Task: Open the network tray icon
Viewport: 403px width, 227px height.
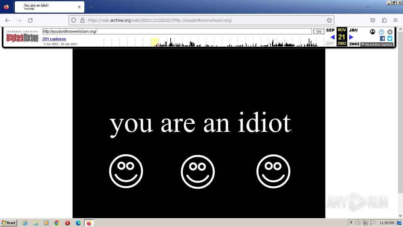Action: tap(366, 223)
